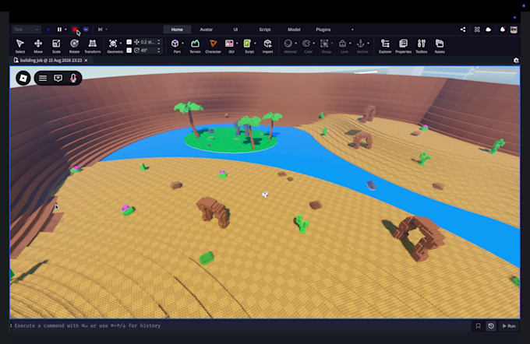Open command history clock icon
This screenshot has width=530, height=344.
pos(491,326)
